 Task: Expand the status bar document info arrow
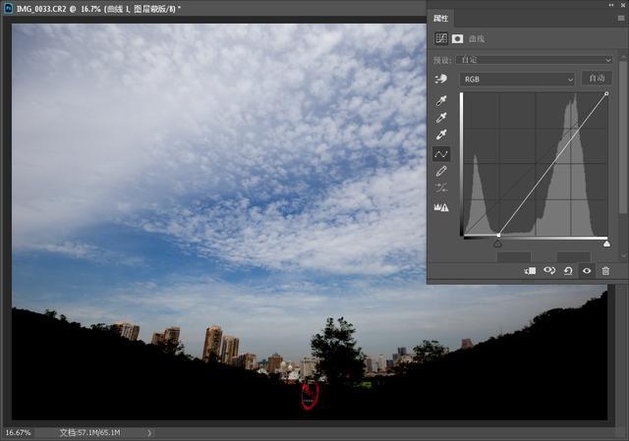point(149,432)
